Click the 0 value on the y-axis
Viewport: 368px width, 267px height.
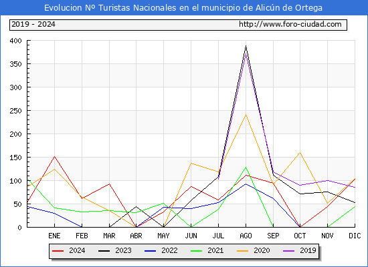pyautogui.click(x=19, y=228)
